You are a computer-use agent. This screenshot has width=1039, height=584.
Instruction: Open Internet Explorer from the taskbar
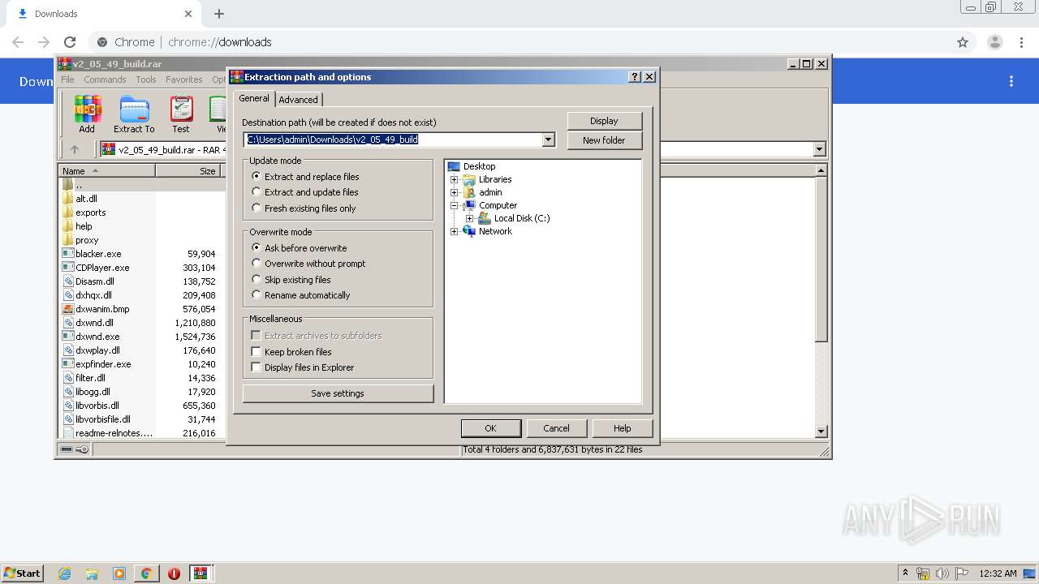pos(65,573)
